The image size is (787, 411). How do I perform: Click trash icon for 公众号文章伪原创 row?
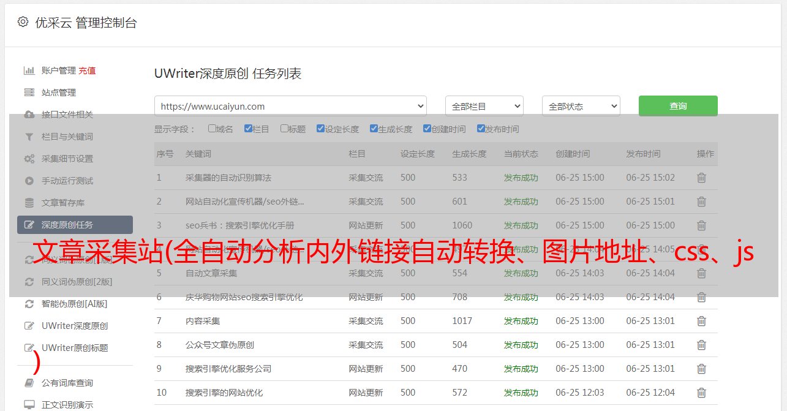click(701, 345)
